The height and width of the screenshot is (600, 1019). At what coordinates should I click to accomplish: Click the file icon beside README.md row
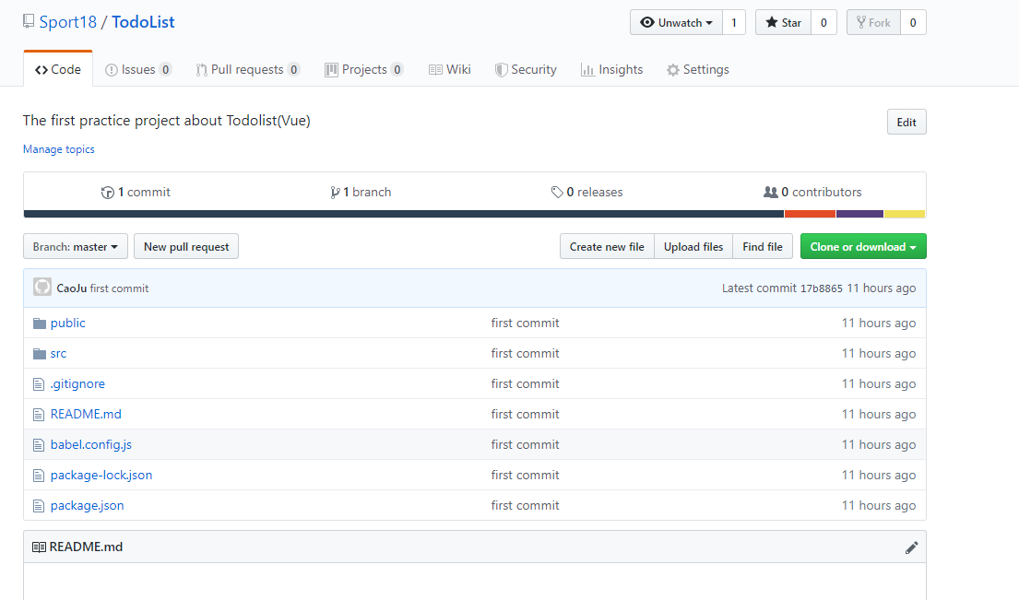tap(39, 415)
